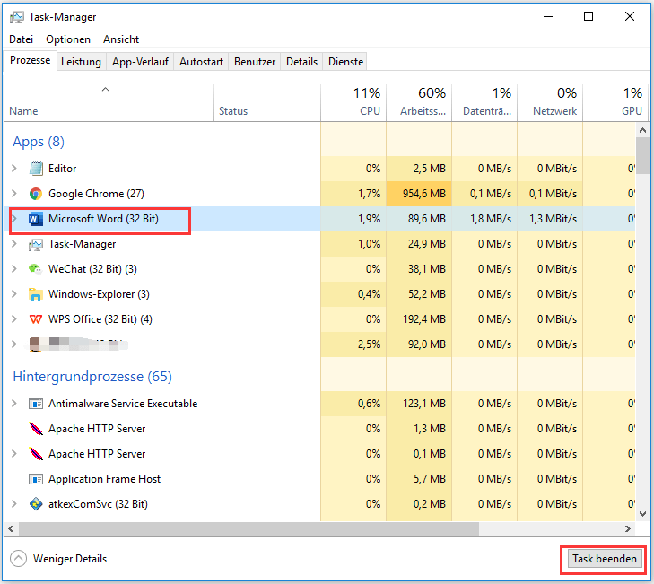Click the first Apache HTTP Server feather icon
The height and width of the screenshot is (584, 654).
coord(36,429)
